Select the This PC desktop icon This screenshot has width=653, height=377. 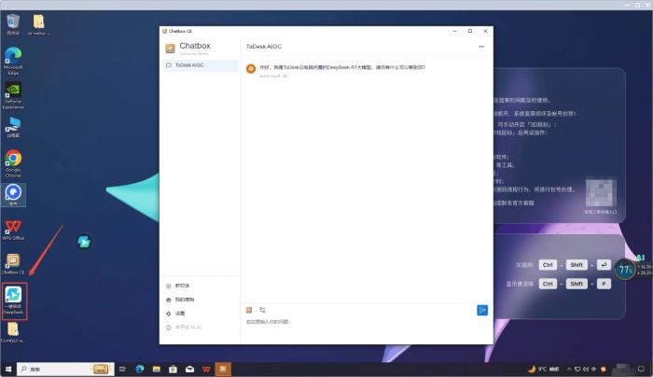coord(13,128)
